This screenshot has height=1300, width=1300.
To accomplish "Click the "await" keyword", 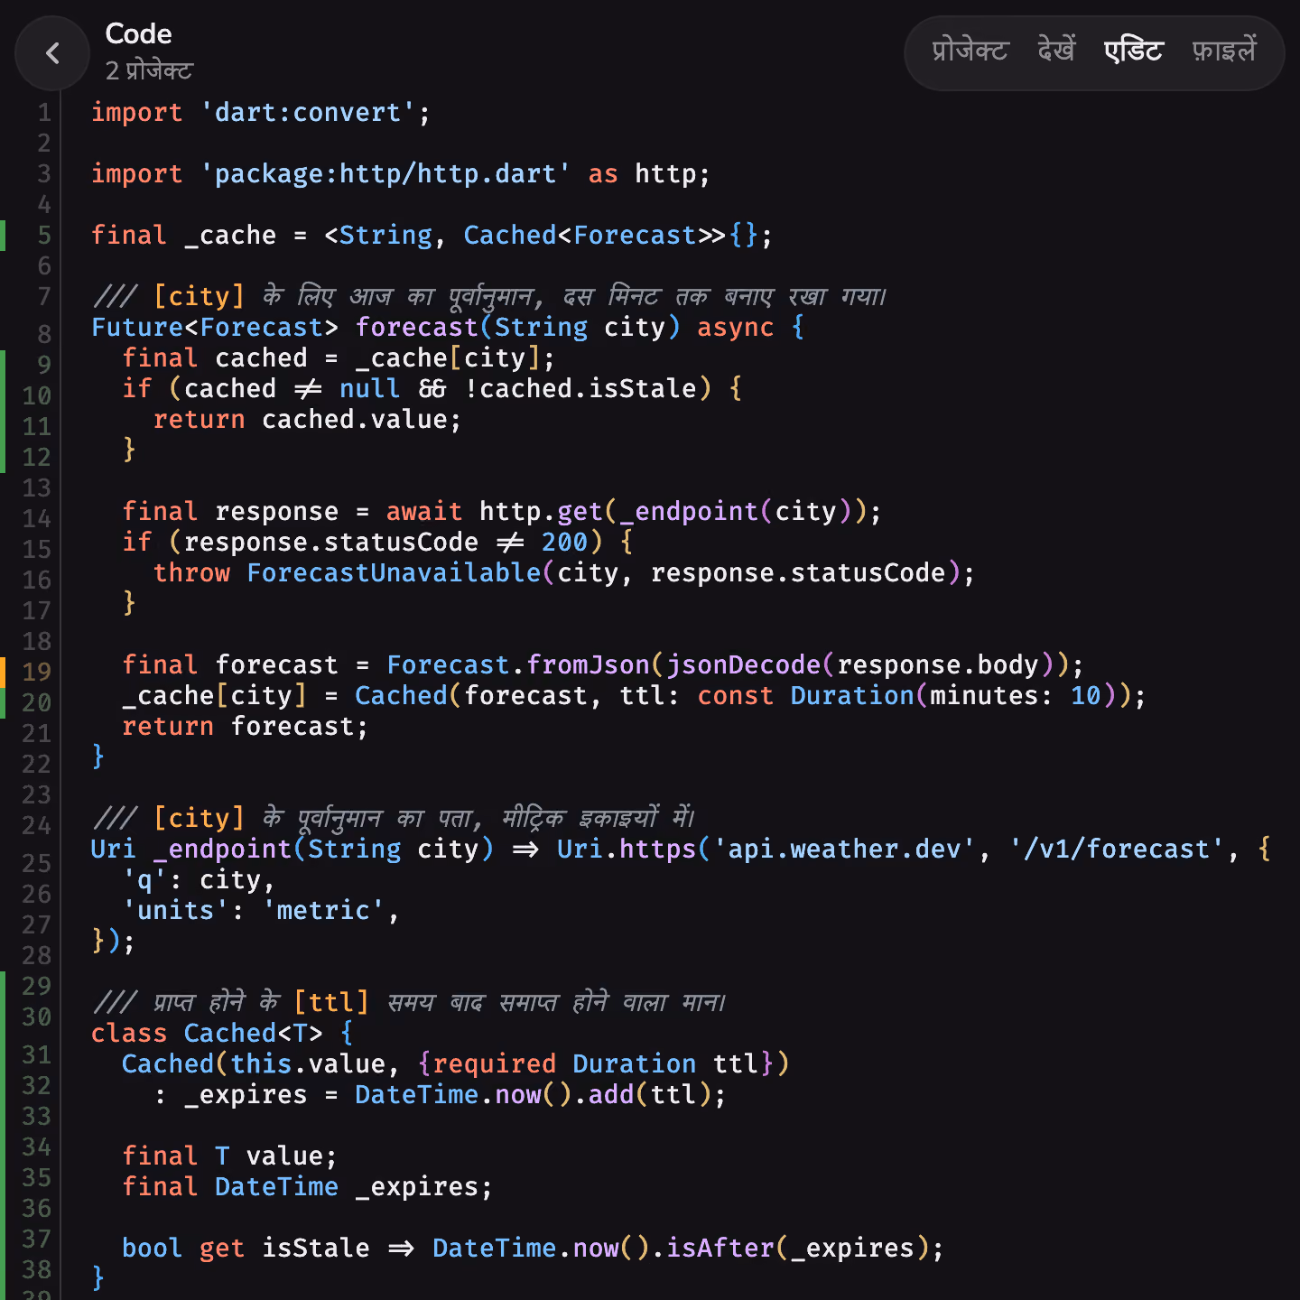I will (x=424, y=512).
